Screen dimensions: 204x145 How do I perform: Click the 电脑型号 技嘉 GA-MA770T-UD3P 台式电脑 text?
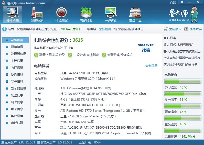(84, 73)
